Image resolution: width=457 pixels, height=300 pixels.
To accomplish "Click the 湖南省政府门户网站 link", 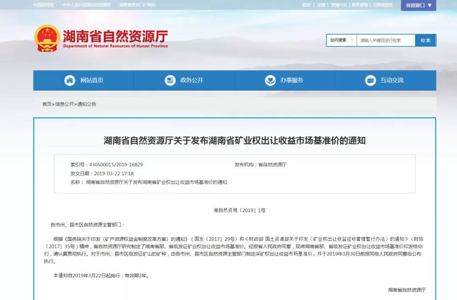I will coord(137,5).
